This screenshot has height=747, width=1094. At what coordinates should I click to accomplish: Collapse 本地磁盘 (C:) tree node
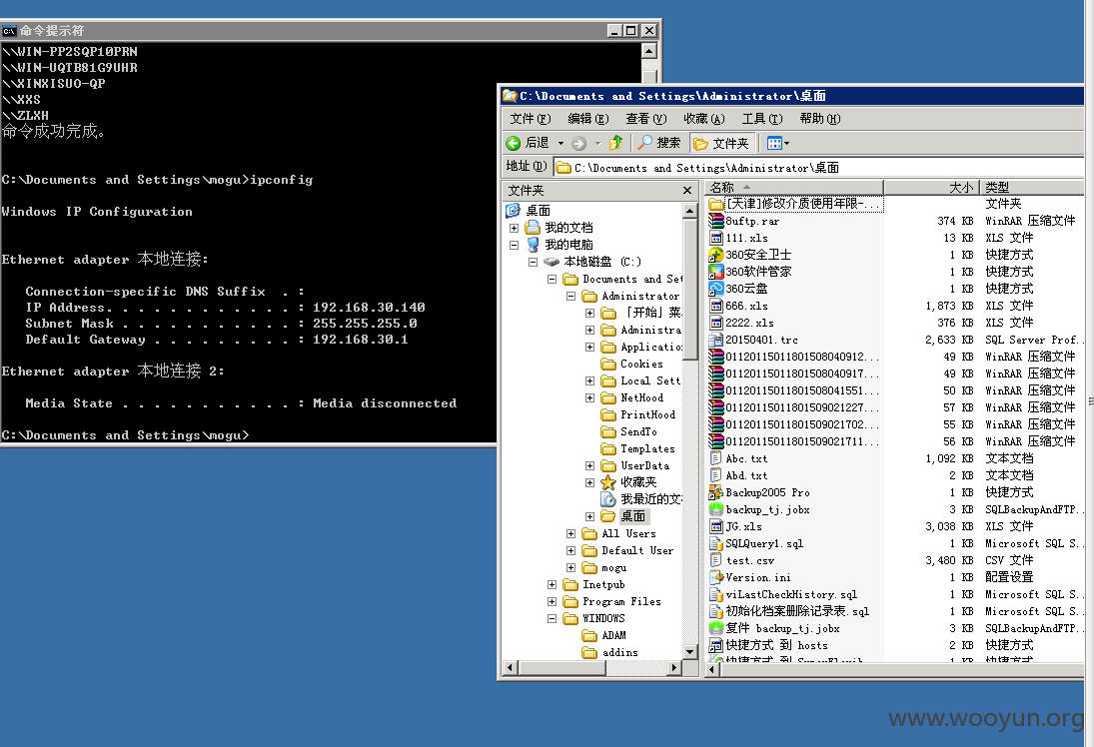click(534, 263)
